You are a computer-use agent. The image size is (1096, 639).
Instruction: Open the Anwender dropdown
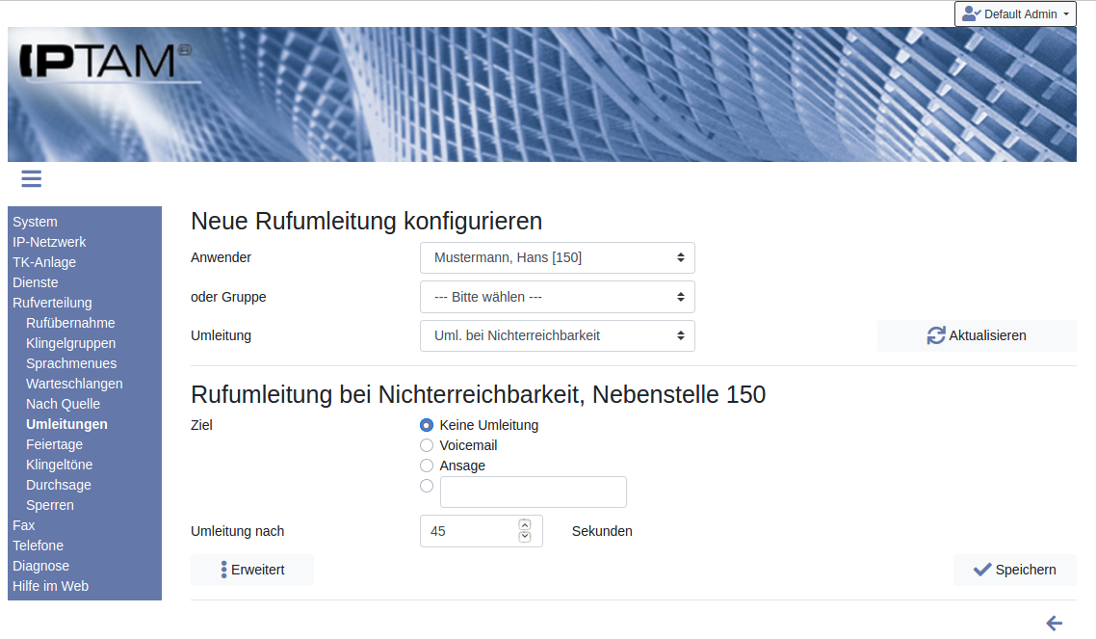[x=557, y=257]
